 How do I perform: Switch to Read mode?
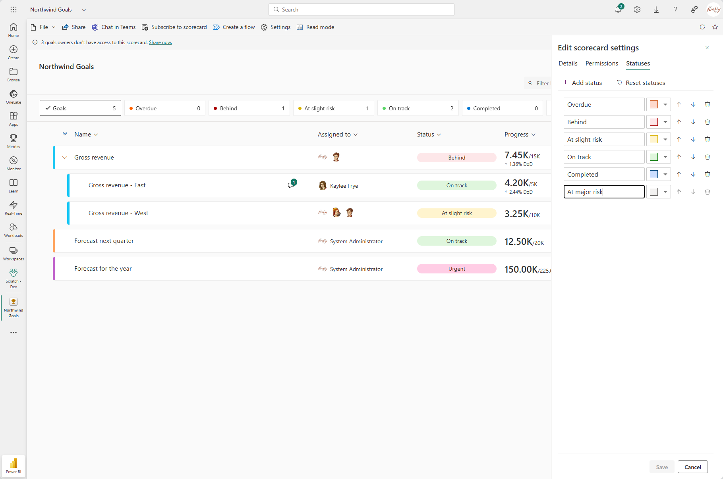pos(315,27)
